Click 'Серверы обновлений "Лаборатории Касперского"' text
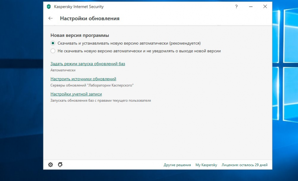Viewport: 298px width, 181px height. [x=92, y=85]
